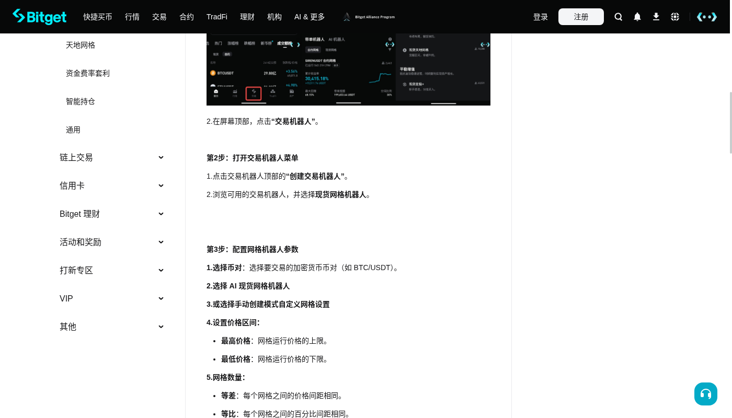The width and height of the screenshot is (732, 418).
Task: Click the text 4.设置价格区间
Action: 233,322
